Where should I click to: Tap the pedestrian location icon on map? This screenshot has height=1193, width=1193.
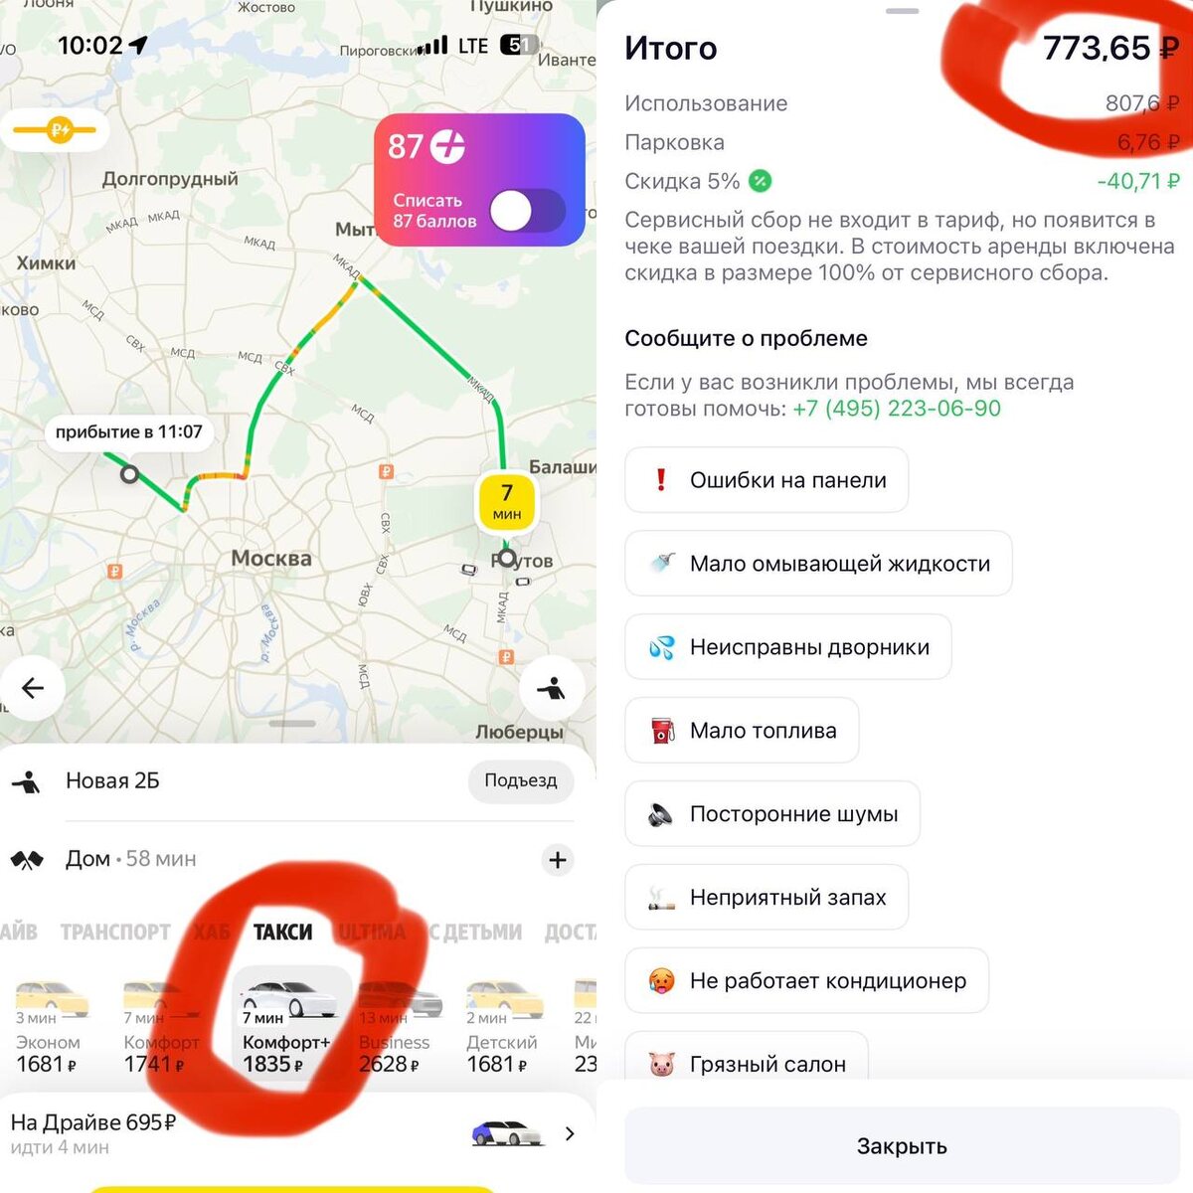pos(552,688)
